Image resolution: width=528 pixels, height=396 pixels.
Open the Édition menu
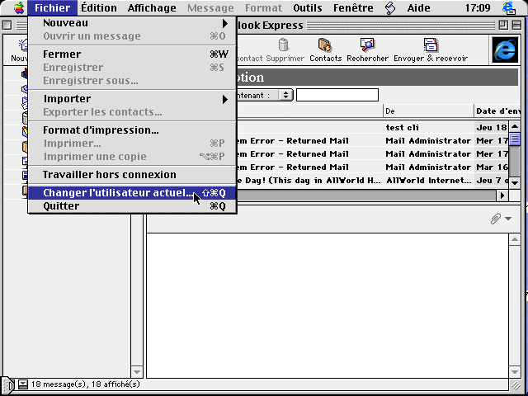[x=99, y=7]
